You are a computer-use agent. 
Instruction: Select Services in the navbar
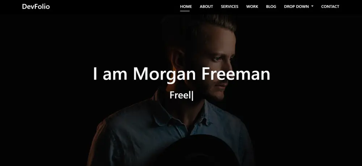pos(230,7)
